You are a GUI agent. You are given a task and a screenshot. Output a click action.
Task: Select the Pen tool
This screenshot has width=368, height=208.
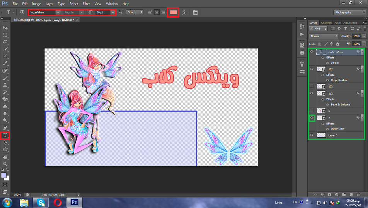point(5,128)
